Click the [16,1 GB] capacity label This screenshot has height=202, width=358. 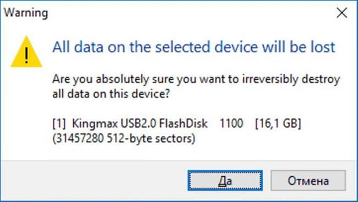[x=278, y=124]
